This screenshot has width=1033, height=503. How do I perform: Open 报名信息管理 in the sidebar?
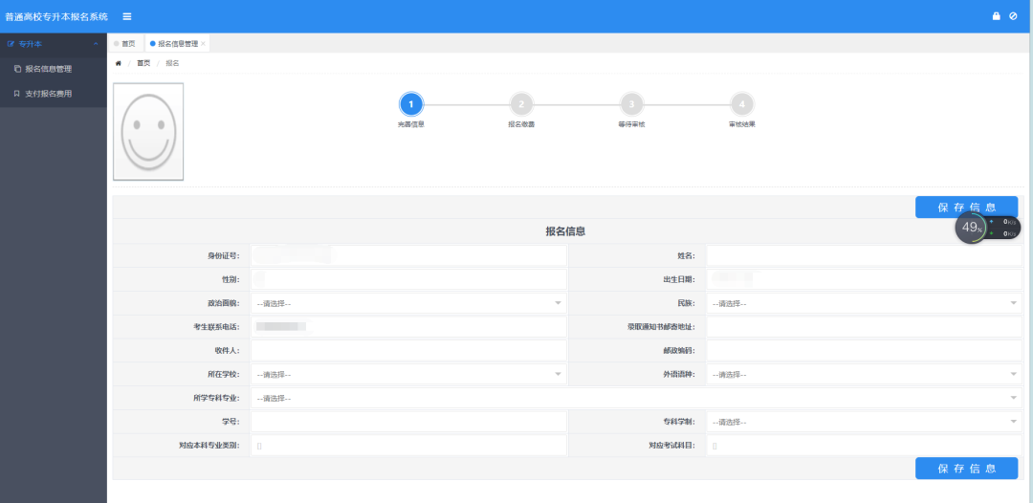(48, 69)
